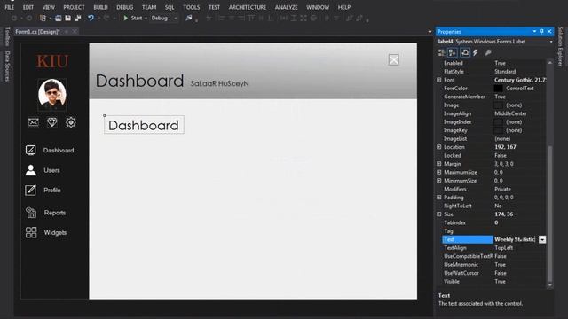The height and width of the screenshot is (319, 568).
Task: Click the Modifiers value Private
Action: pyautogui.click(x=502, y=189)
